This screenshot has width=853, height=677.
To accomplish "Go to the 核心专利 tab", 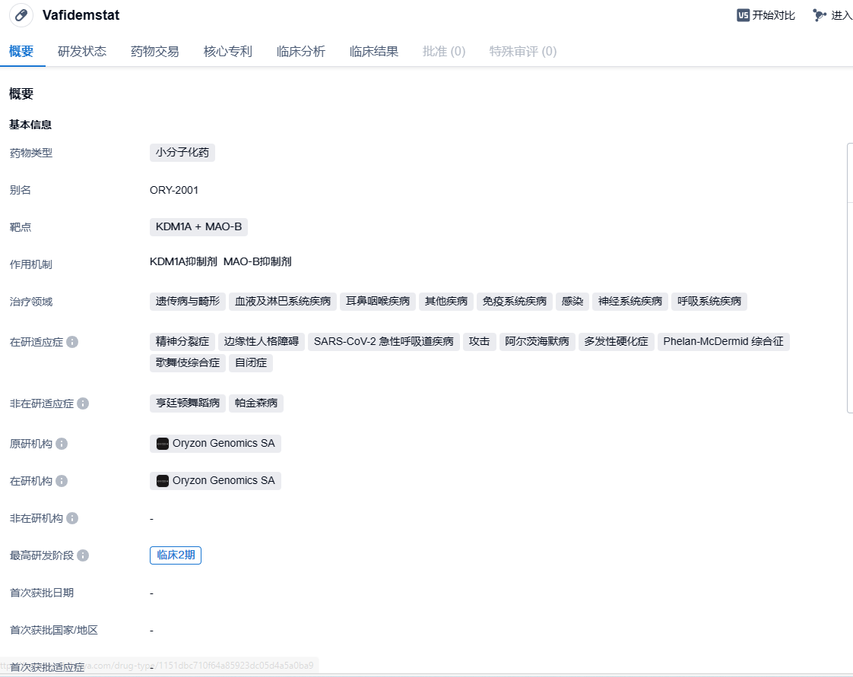I will point(228,52).
